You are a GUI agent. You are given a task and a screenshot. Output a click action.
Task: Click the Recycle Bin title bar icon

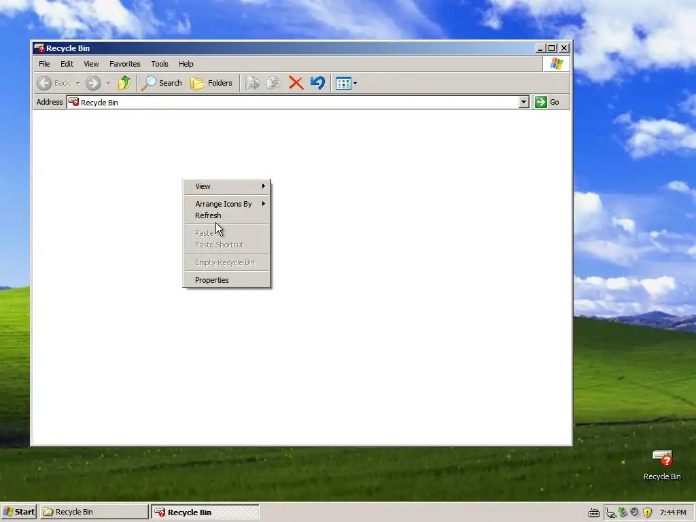tap(39, 48)
